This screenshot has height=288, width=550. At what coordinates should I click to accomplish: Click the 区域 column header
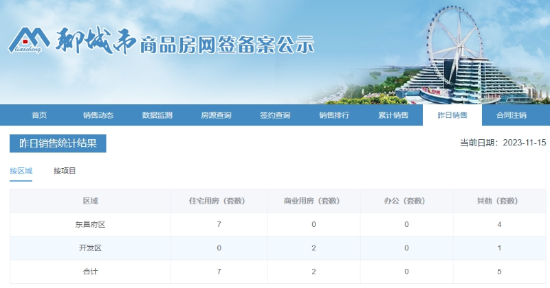pyautogui.click(x=90, y=201)
